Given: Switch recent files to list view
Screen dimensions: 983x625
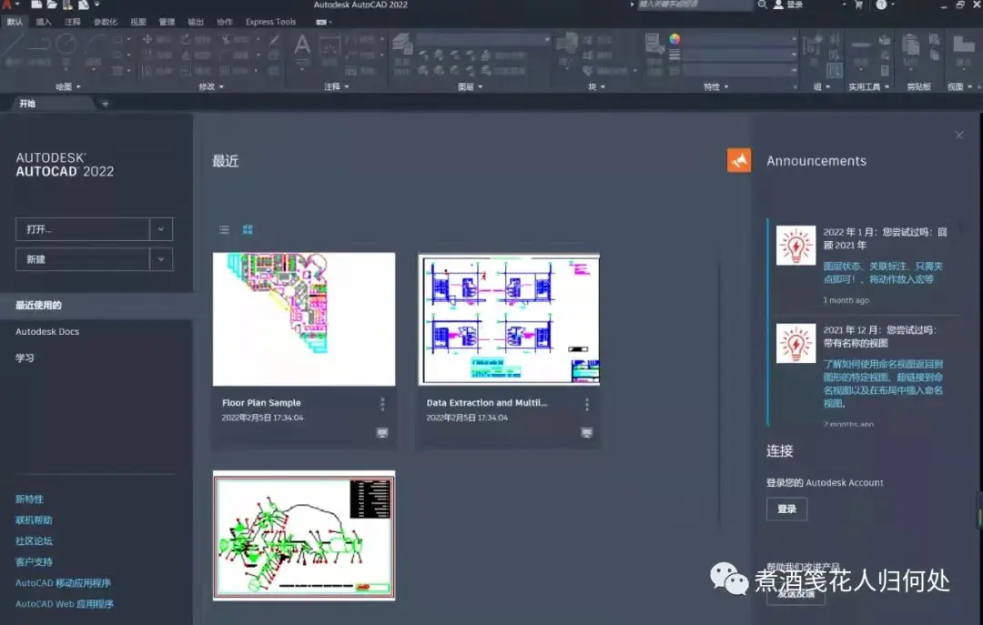Looking at the screenshot, I should click(x=224, y=230).
